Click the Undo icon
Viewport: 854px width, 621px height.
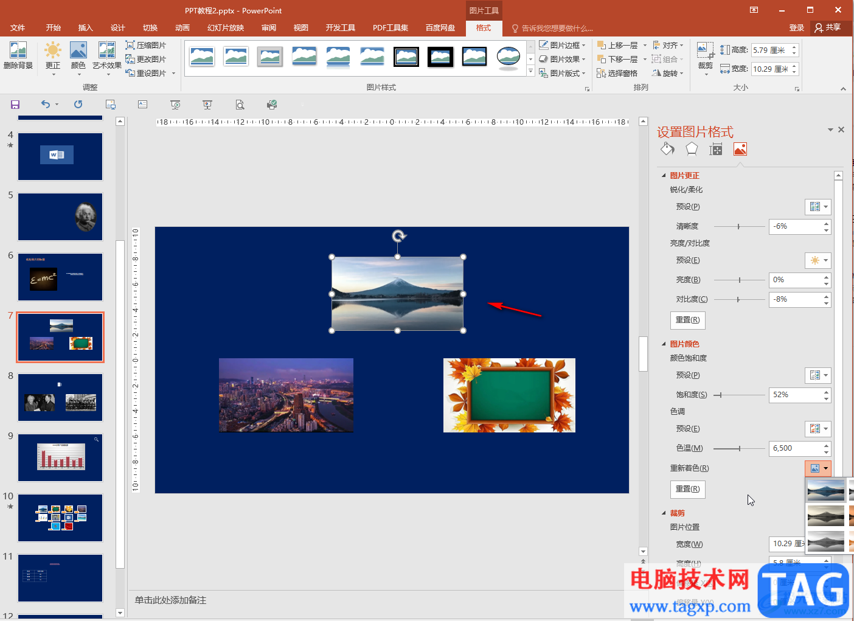point(46,105)
